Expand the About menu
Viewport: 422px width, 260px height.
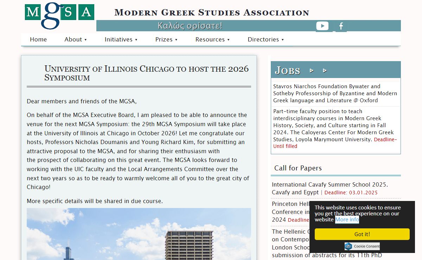click(x=76, y=39)
